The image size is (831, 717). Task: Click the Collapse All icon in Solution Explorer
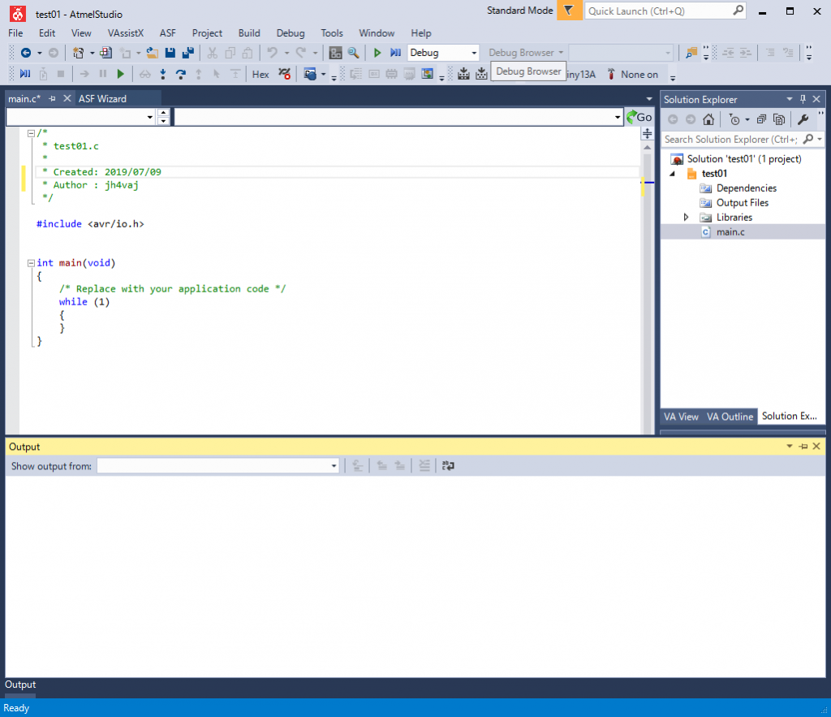762,119
